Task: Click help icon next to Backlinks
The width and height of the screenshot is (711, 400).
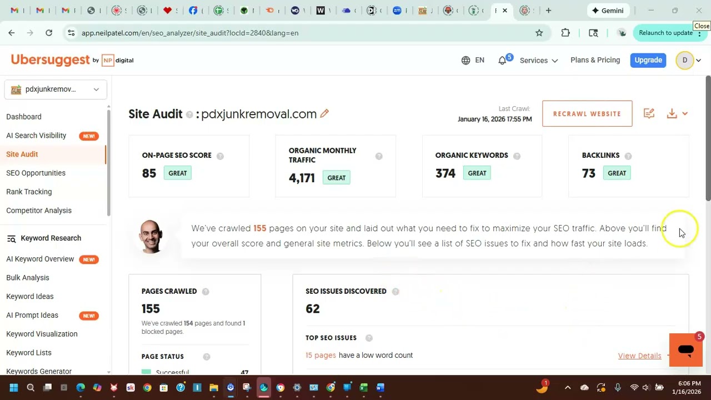Action: tap(628, 156)
